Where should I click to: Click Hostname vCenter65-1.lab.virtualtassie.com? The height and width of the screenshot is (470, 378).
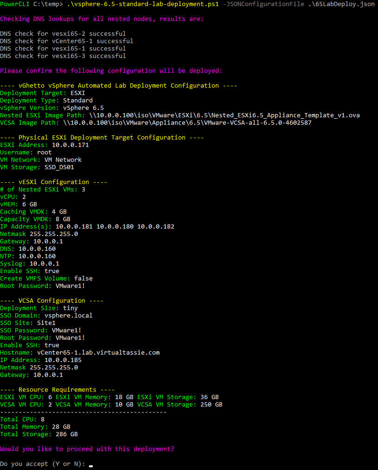click(98, 353)
